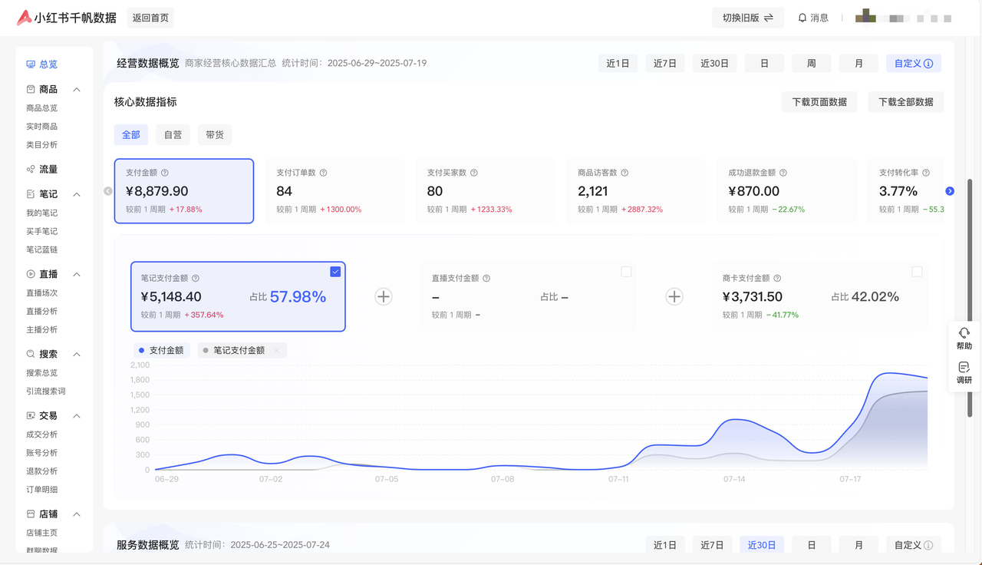This screenshot has height=565, width=982.
Task: Open 引流搜索词 in sidebar
Action: click(46, 392)
